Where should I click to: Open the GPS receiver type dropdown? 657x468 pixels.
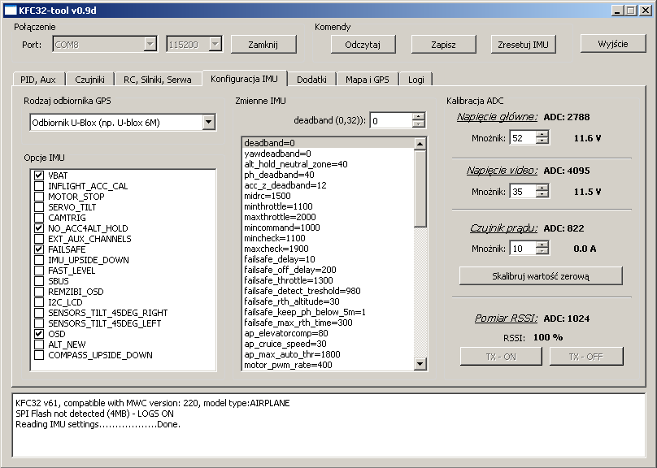[209, 122]
